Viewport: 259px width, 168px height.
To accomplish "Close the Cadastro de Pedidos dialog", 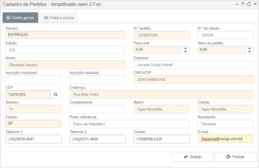I will 255,4.
